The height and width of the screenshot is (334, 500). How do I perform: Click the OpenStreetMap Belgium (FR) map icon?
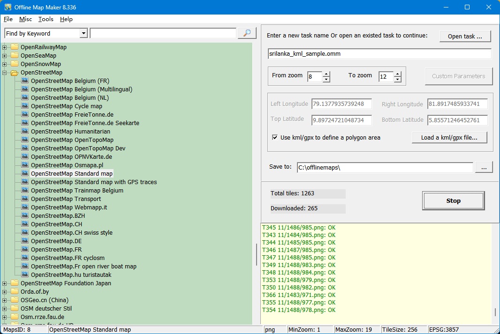point(25,81)
